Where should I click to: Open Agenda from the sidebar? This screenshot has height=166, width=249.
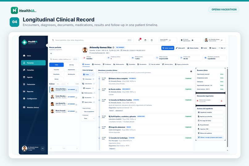[x=33, y=77]
